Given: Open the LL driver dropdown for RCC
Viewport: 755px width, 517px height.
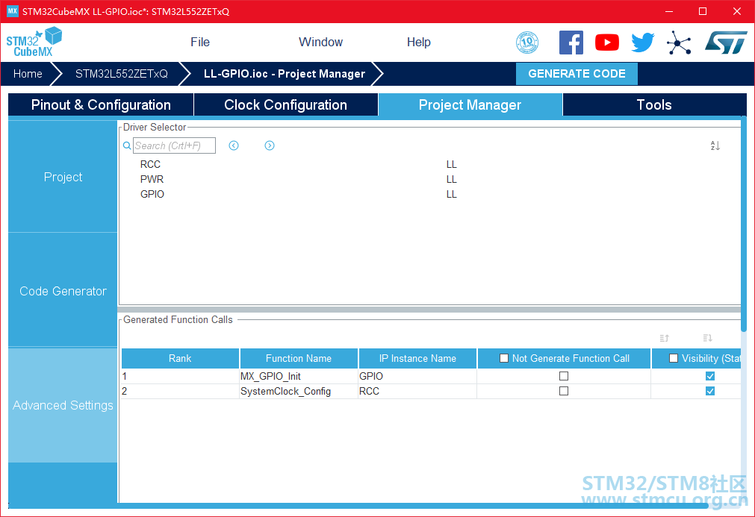Looking at the screenshot, I should coord(451,164).
